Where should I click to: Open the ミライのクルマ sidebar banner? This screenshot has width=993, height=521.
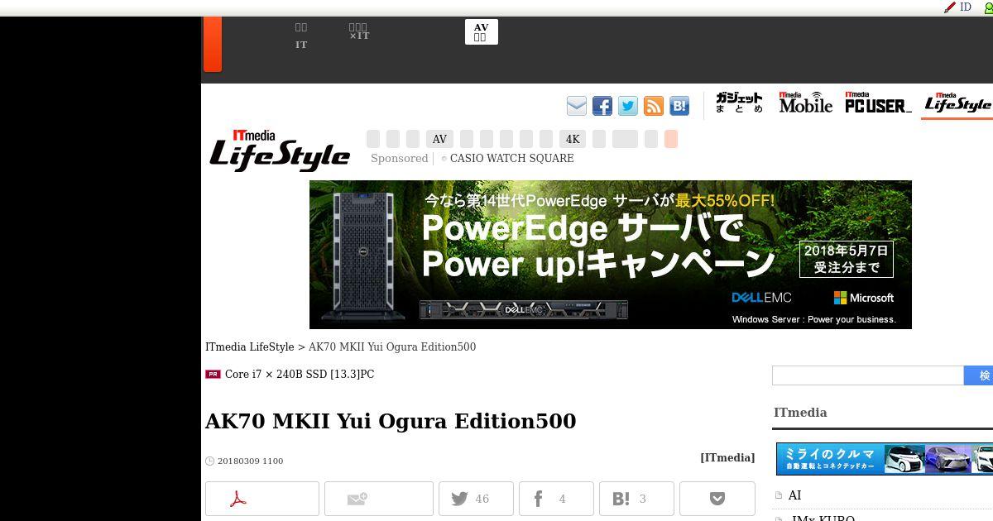[x=885, y=459]
